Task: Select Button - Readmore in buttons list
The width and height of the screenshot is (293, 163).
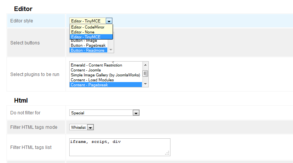Action: pyautogui.click(x=88, y=50)
